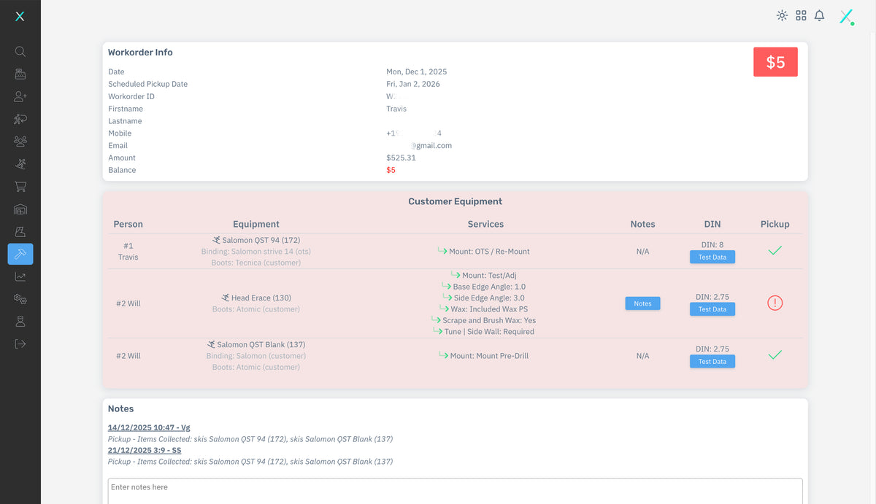Open the cash register sidebar icon

(x=20, y=74)
